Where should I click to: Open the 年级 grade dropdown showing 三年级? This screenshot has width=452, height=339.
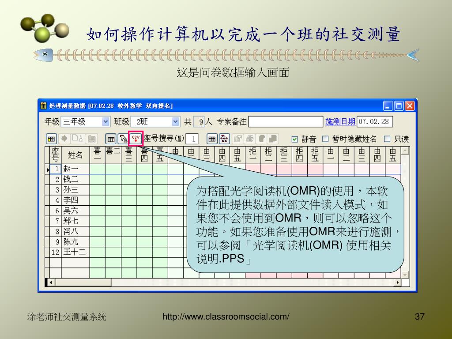[106, 122]
